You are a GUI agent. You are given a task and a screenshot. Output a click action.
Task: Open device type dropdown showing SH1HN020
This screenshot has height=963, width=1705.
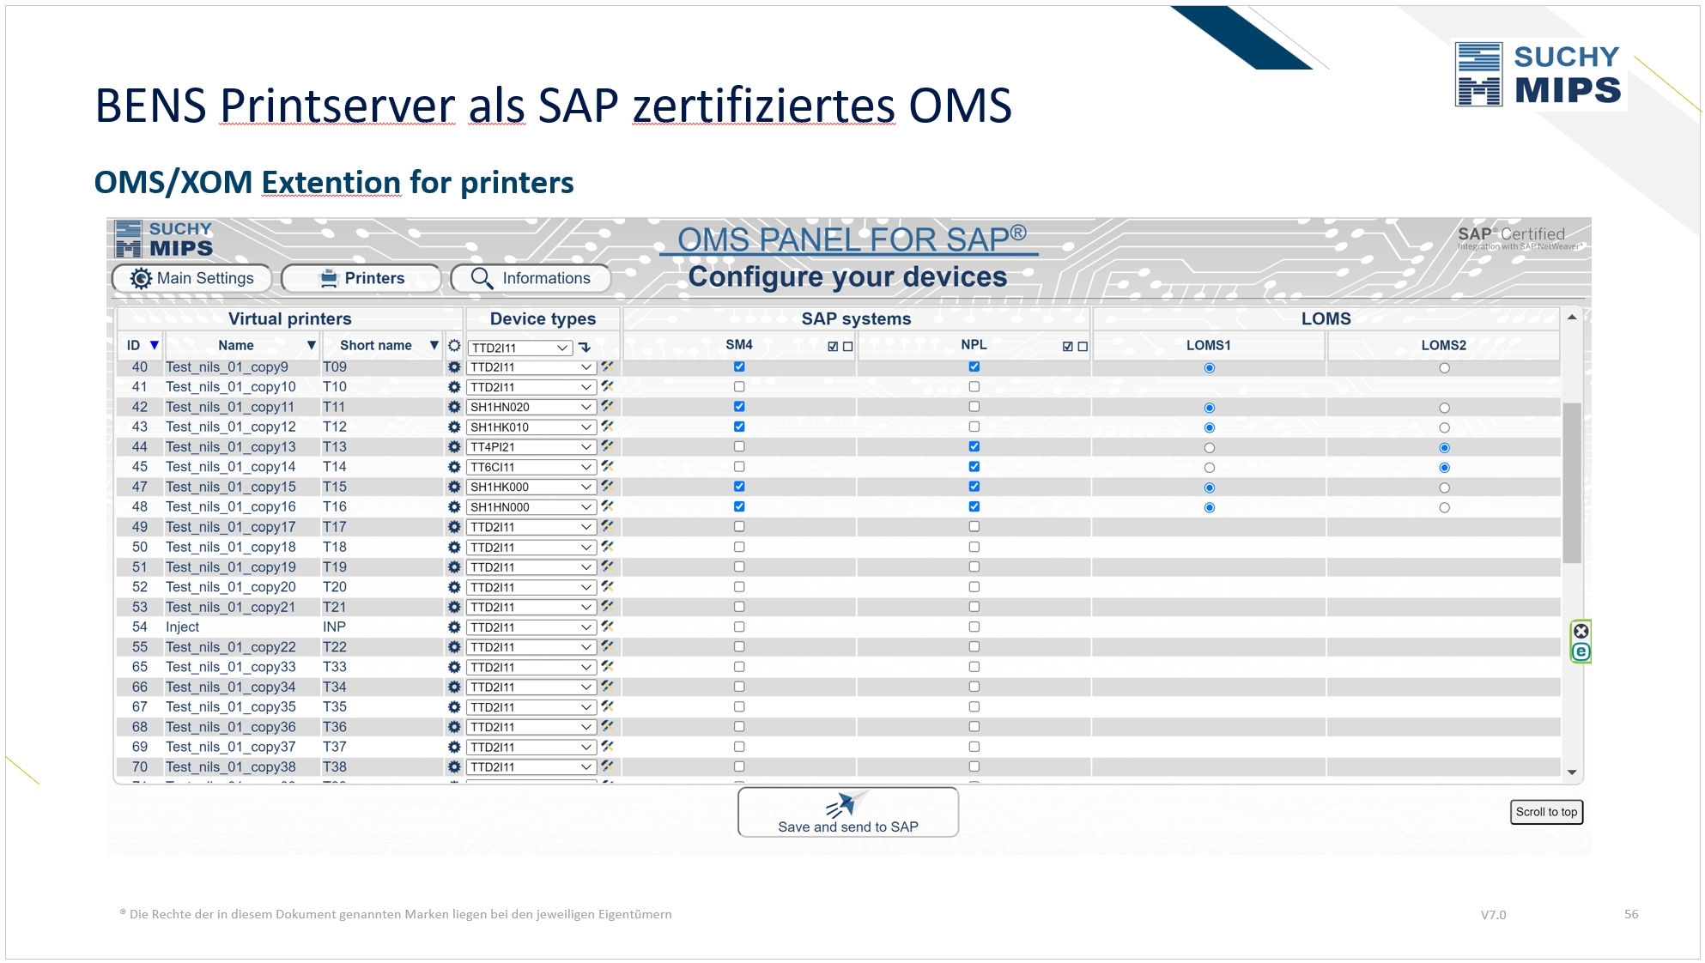[531, 408]
